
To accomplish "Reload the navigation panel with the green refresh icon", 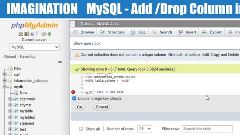I will pyautogui.click(x=49, y=34).
